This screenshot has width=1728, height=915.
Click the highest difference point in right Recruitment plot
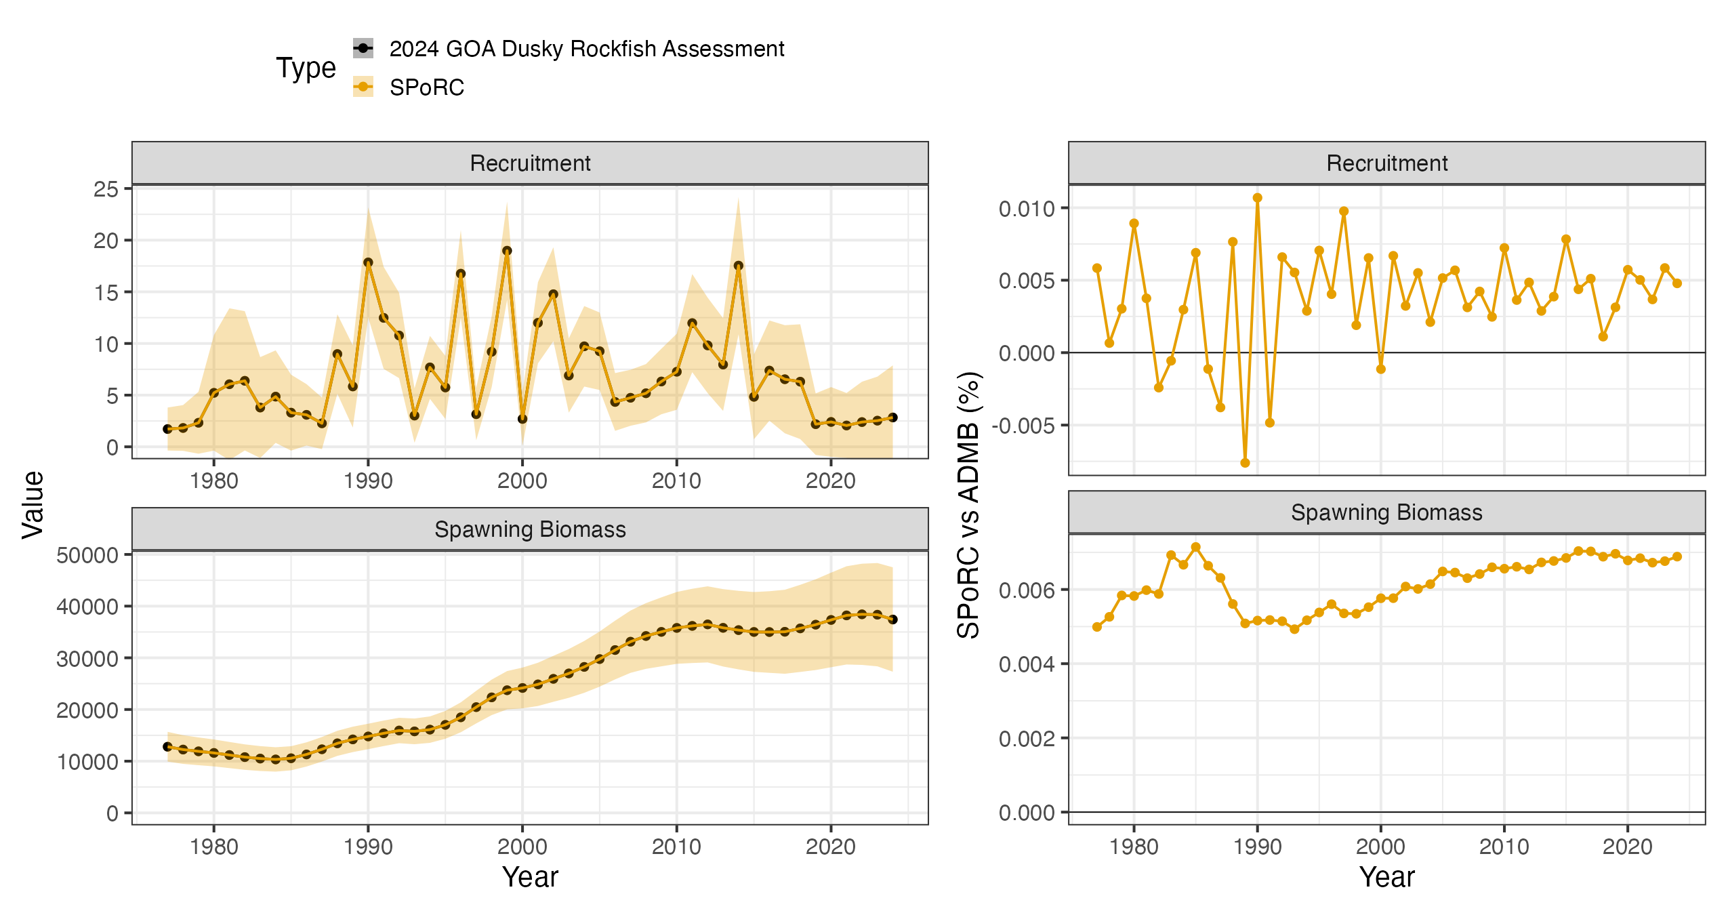[x=1257, y=198]
